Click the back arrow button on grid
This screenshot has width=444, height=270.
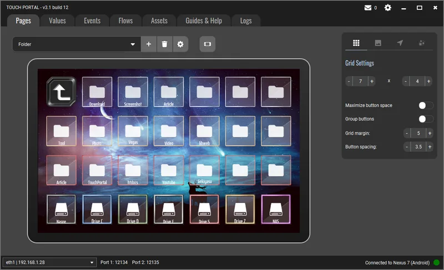click(x=61, y=91)
